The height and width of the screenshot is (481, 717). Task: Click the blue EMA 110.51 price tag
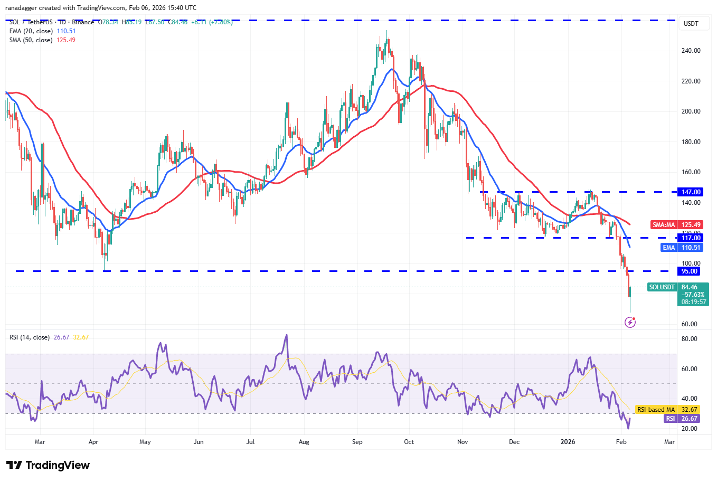click(682, 248)
